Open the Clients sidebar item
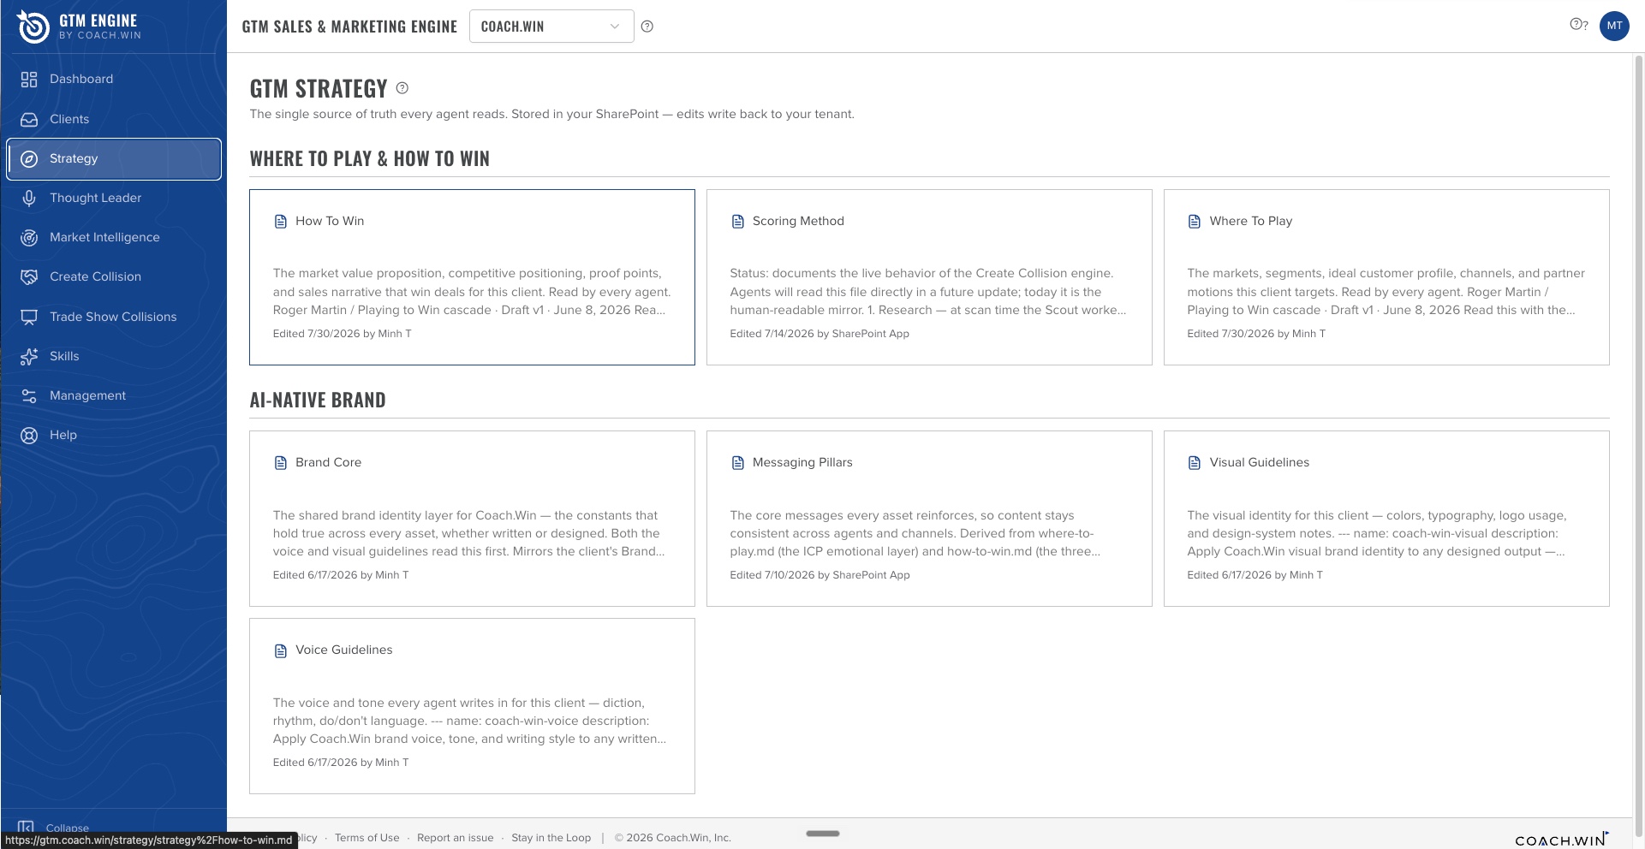1645x849 pixels. [x=114, y=120]
